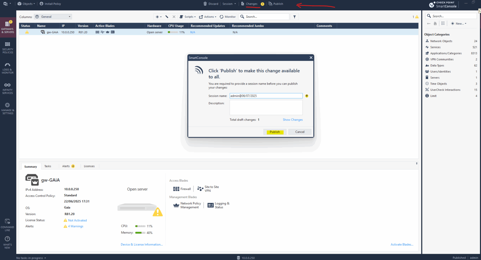The width and height of the screenshot is (481, 260).
Task: Click the Site to Site VPN blade
Action: click(x=209, y=189)
